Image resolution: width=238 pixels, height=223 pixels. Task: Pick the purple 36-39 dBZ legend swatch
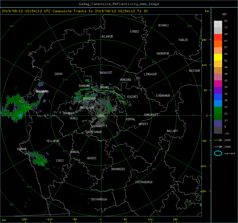218,90
